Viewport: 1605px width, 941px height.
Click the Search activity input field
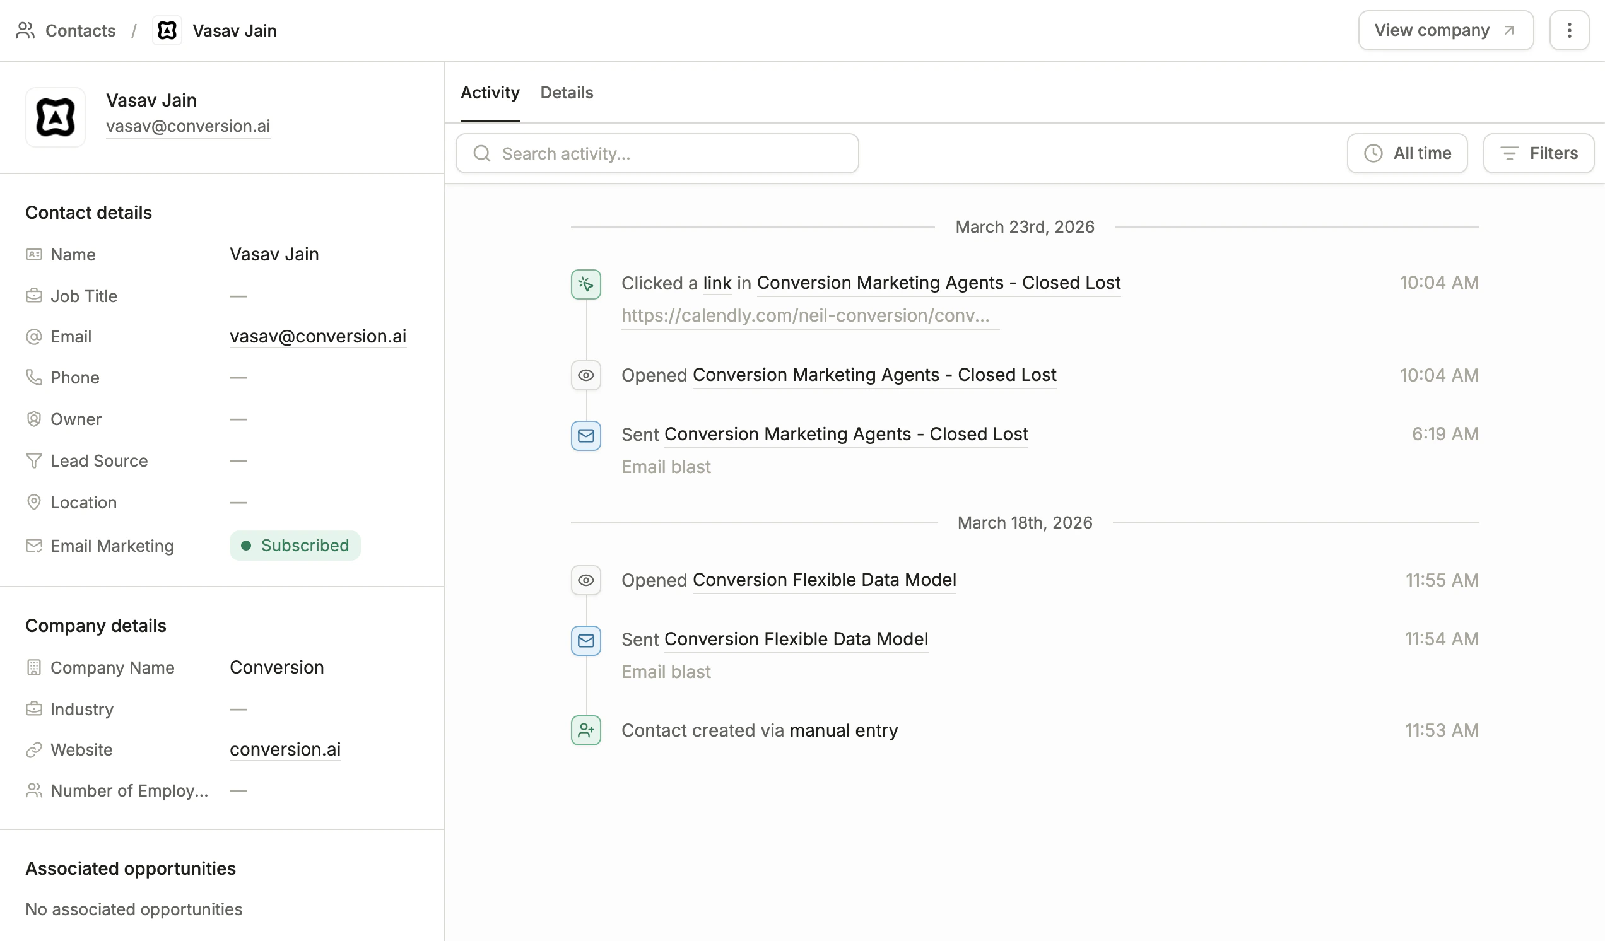pyautogui.click(x=657, y=153)
